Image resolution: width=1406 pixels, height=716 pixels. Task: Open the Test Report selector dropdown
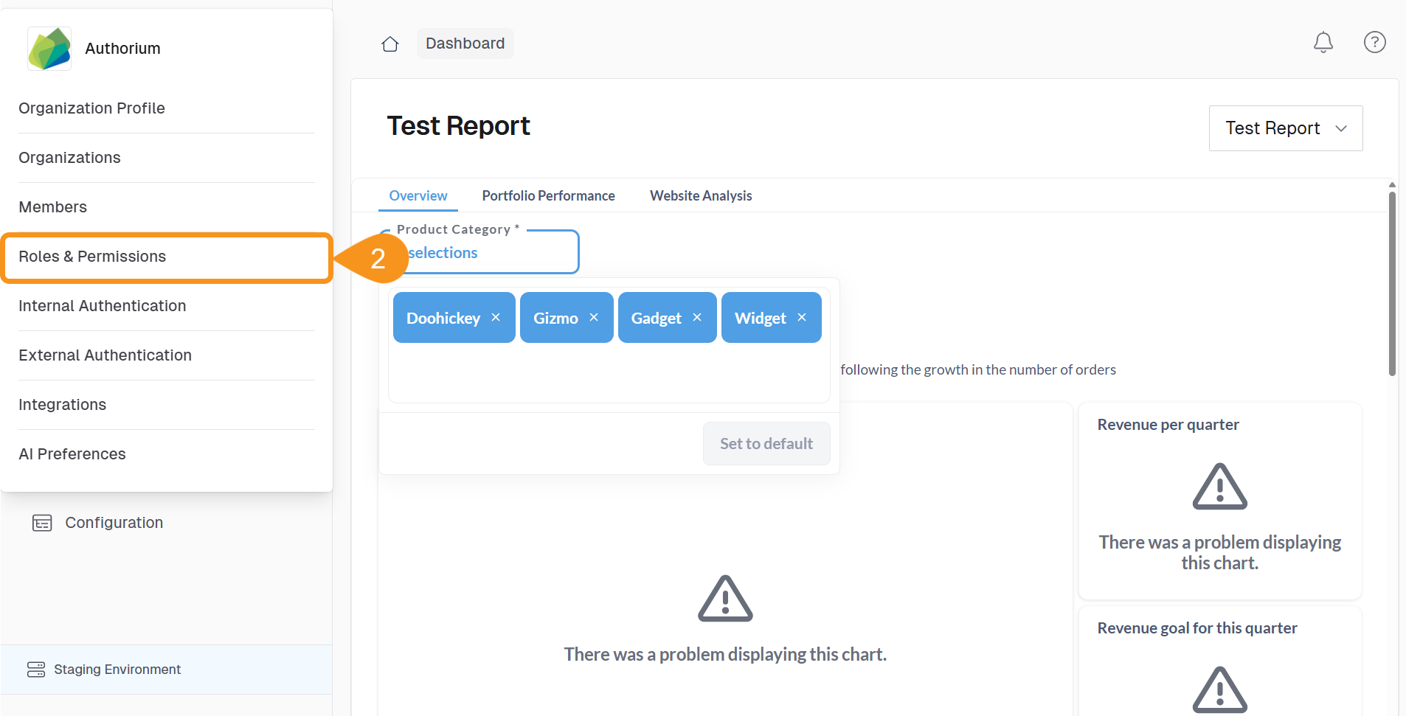tap(1285, 128)
